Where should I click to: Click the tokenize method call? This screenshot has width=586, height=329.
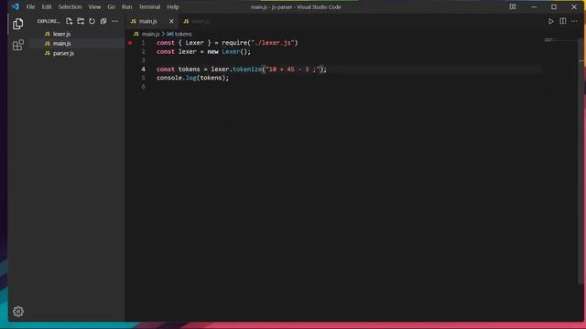tap(247, 69)
